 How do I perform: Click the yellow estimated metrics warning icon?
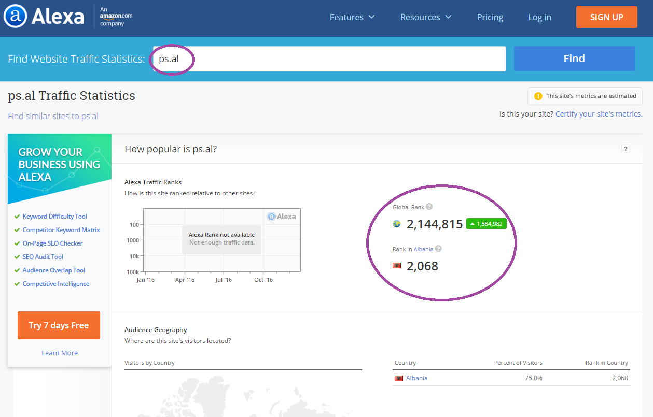pos(538,96)
